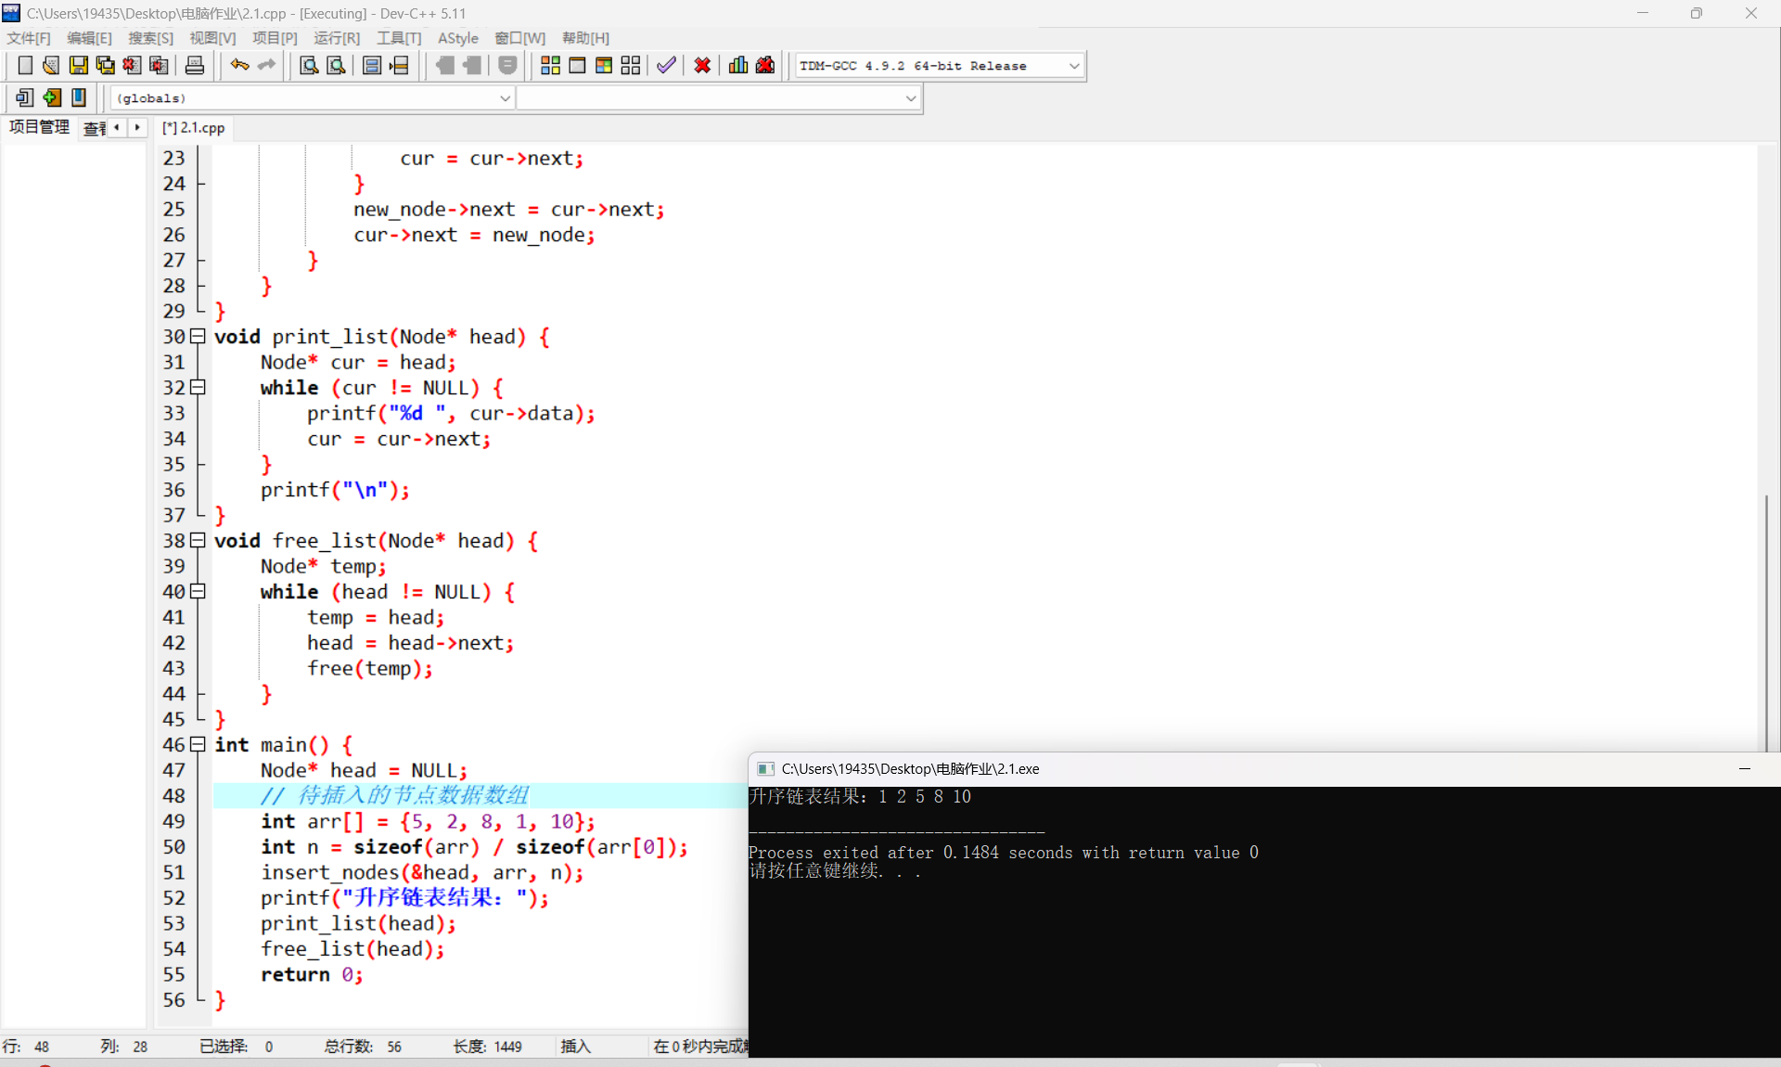Open the AStyle menu
The height and width of the screenshot is (1067, 1781).
point(457,38)
